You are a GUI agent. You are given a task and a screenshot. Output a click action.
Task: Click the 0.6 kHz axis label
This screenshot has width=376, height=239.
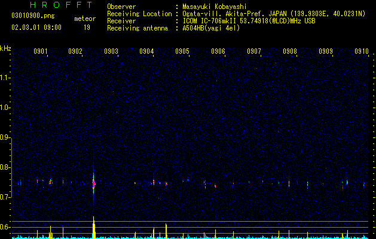(5, 227)
